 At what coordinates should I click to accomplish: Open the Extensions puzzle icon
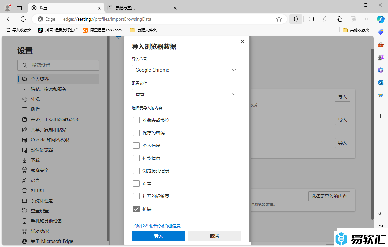296,19
